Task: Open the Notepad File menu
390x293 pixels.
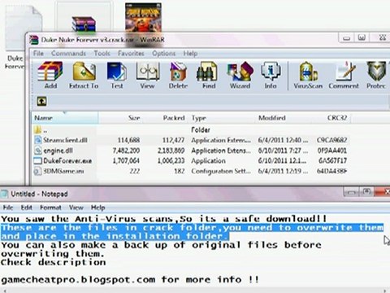Action: tap(8, 208)
